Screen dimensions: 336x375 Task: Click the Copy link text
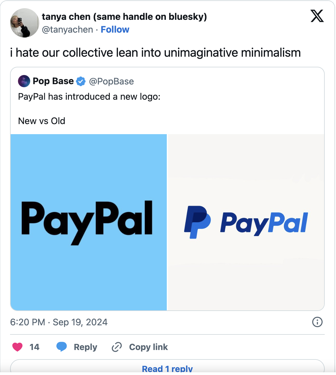[148, 347]
